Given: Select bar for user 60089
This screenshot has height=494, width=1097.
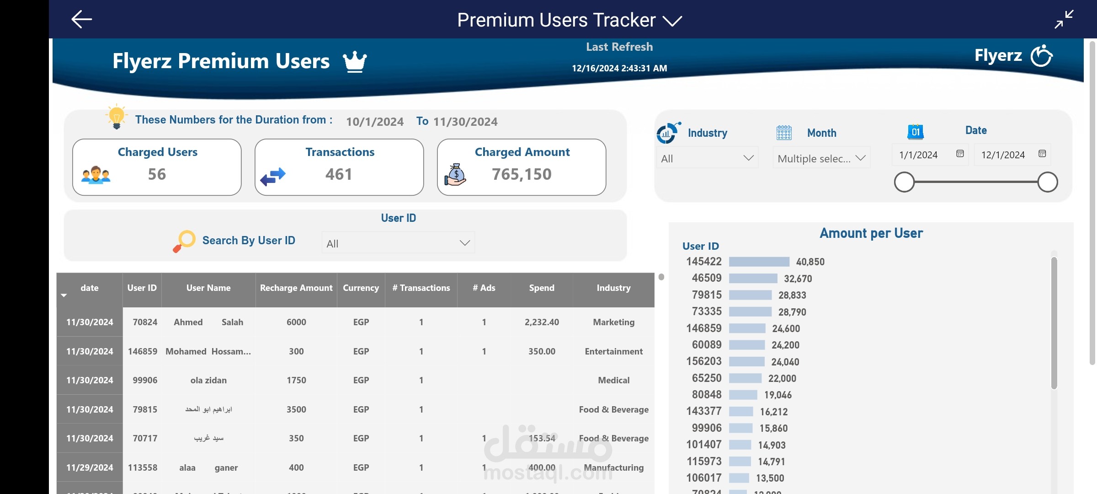Looking at the screenshot, I should [x=747, y=345].
